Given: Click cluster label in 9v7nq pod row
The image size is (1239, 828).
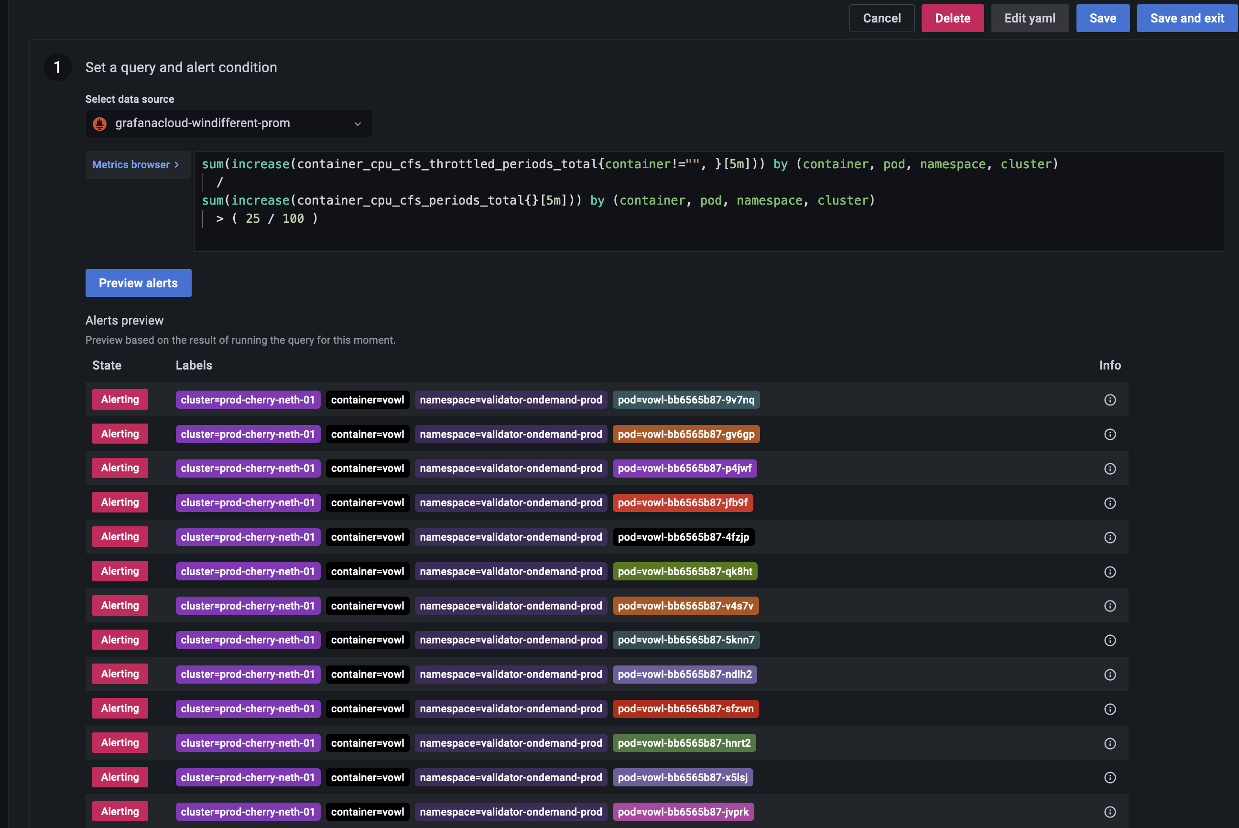Looking at the screenshot, I should (248, 400).
